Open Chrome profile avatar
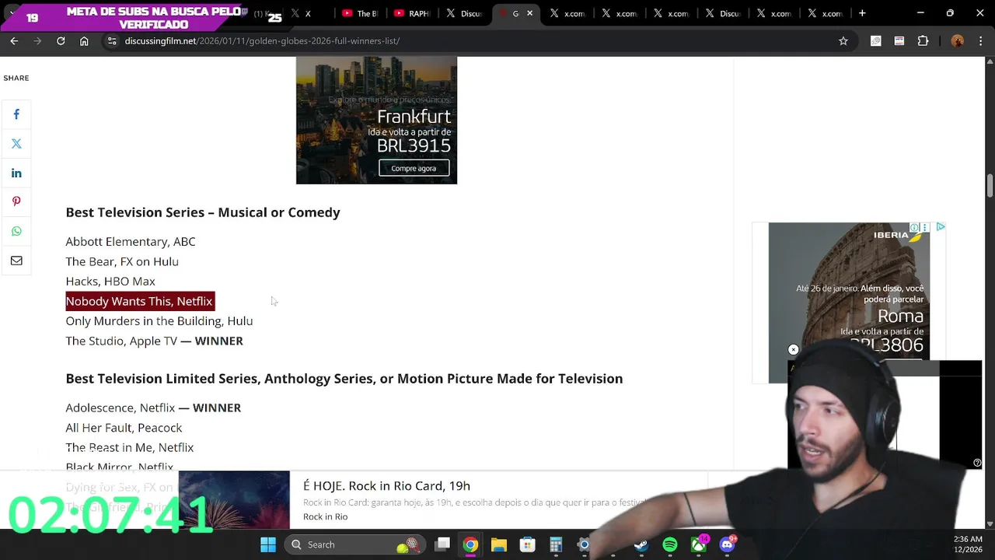 (957, 40)
